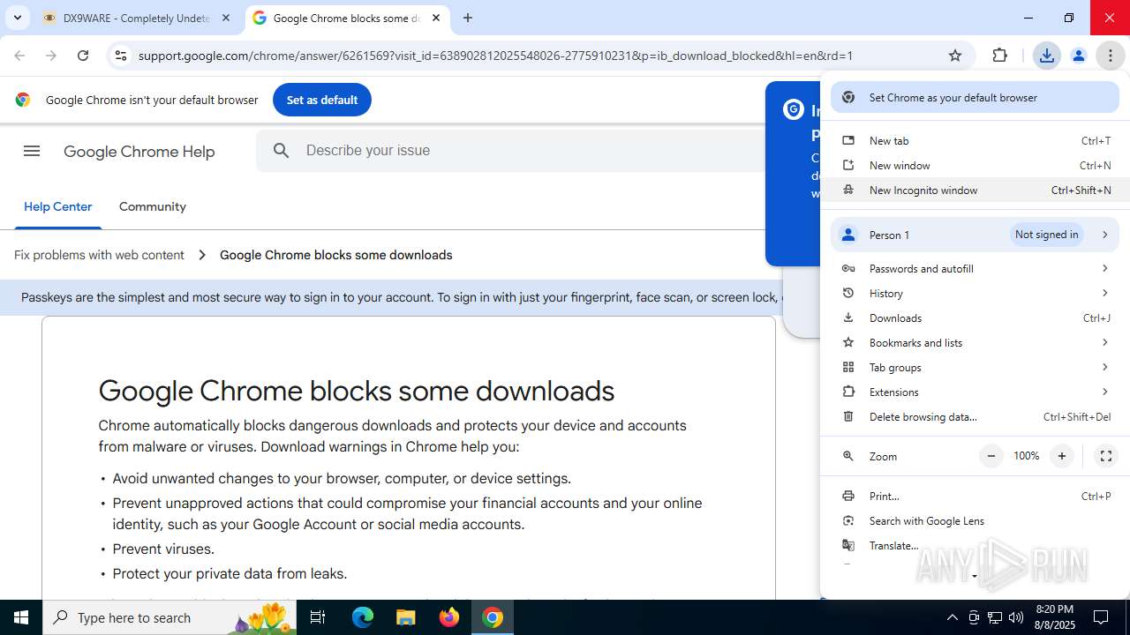Select New tab from Chrome menu
1130x635 pixels.
975,141
